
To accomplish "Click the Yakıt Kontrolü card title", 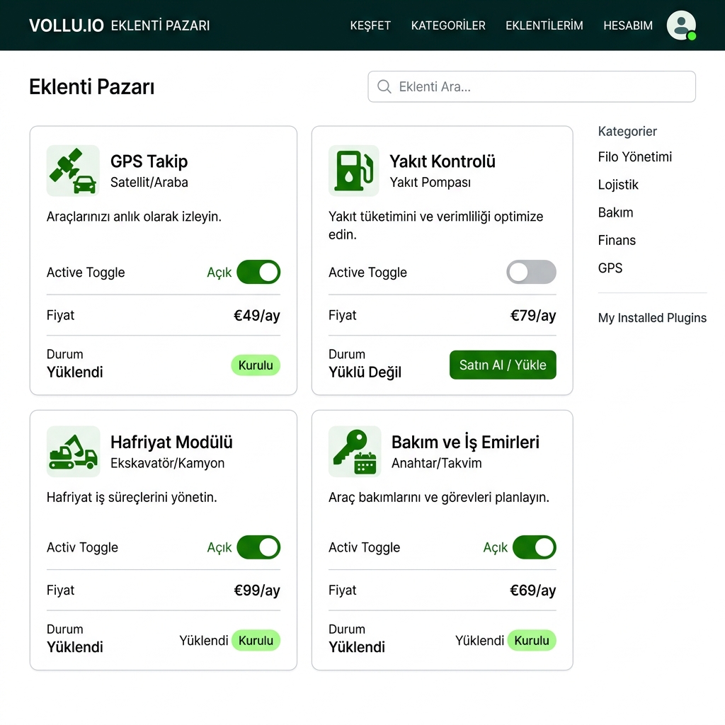I will click(x=443, y=161).
